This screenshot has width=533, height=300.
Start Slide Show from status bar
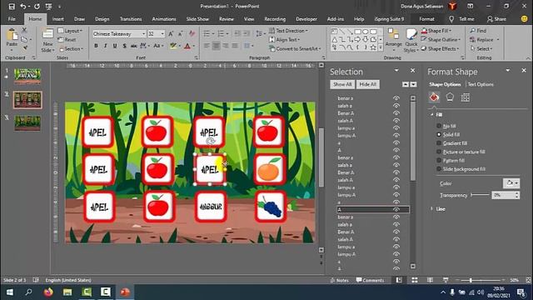tap(446, 280)
